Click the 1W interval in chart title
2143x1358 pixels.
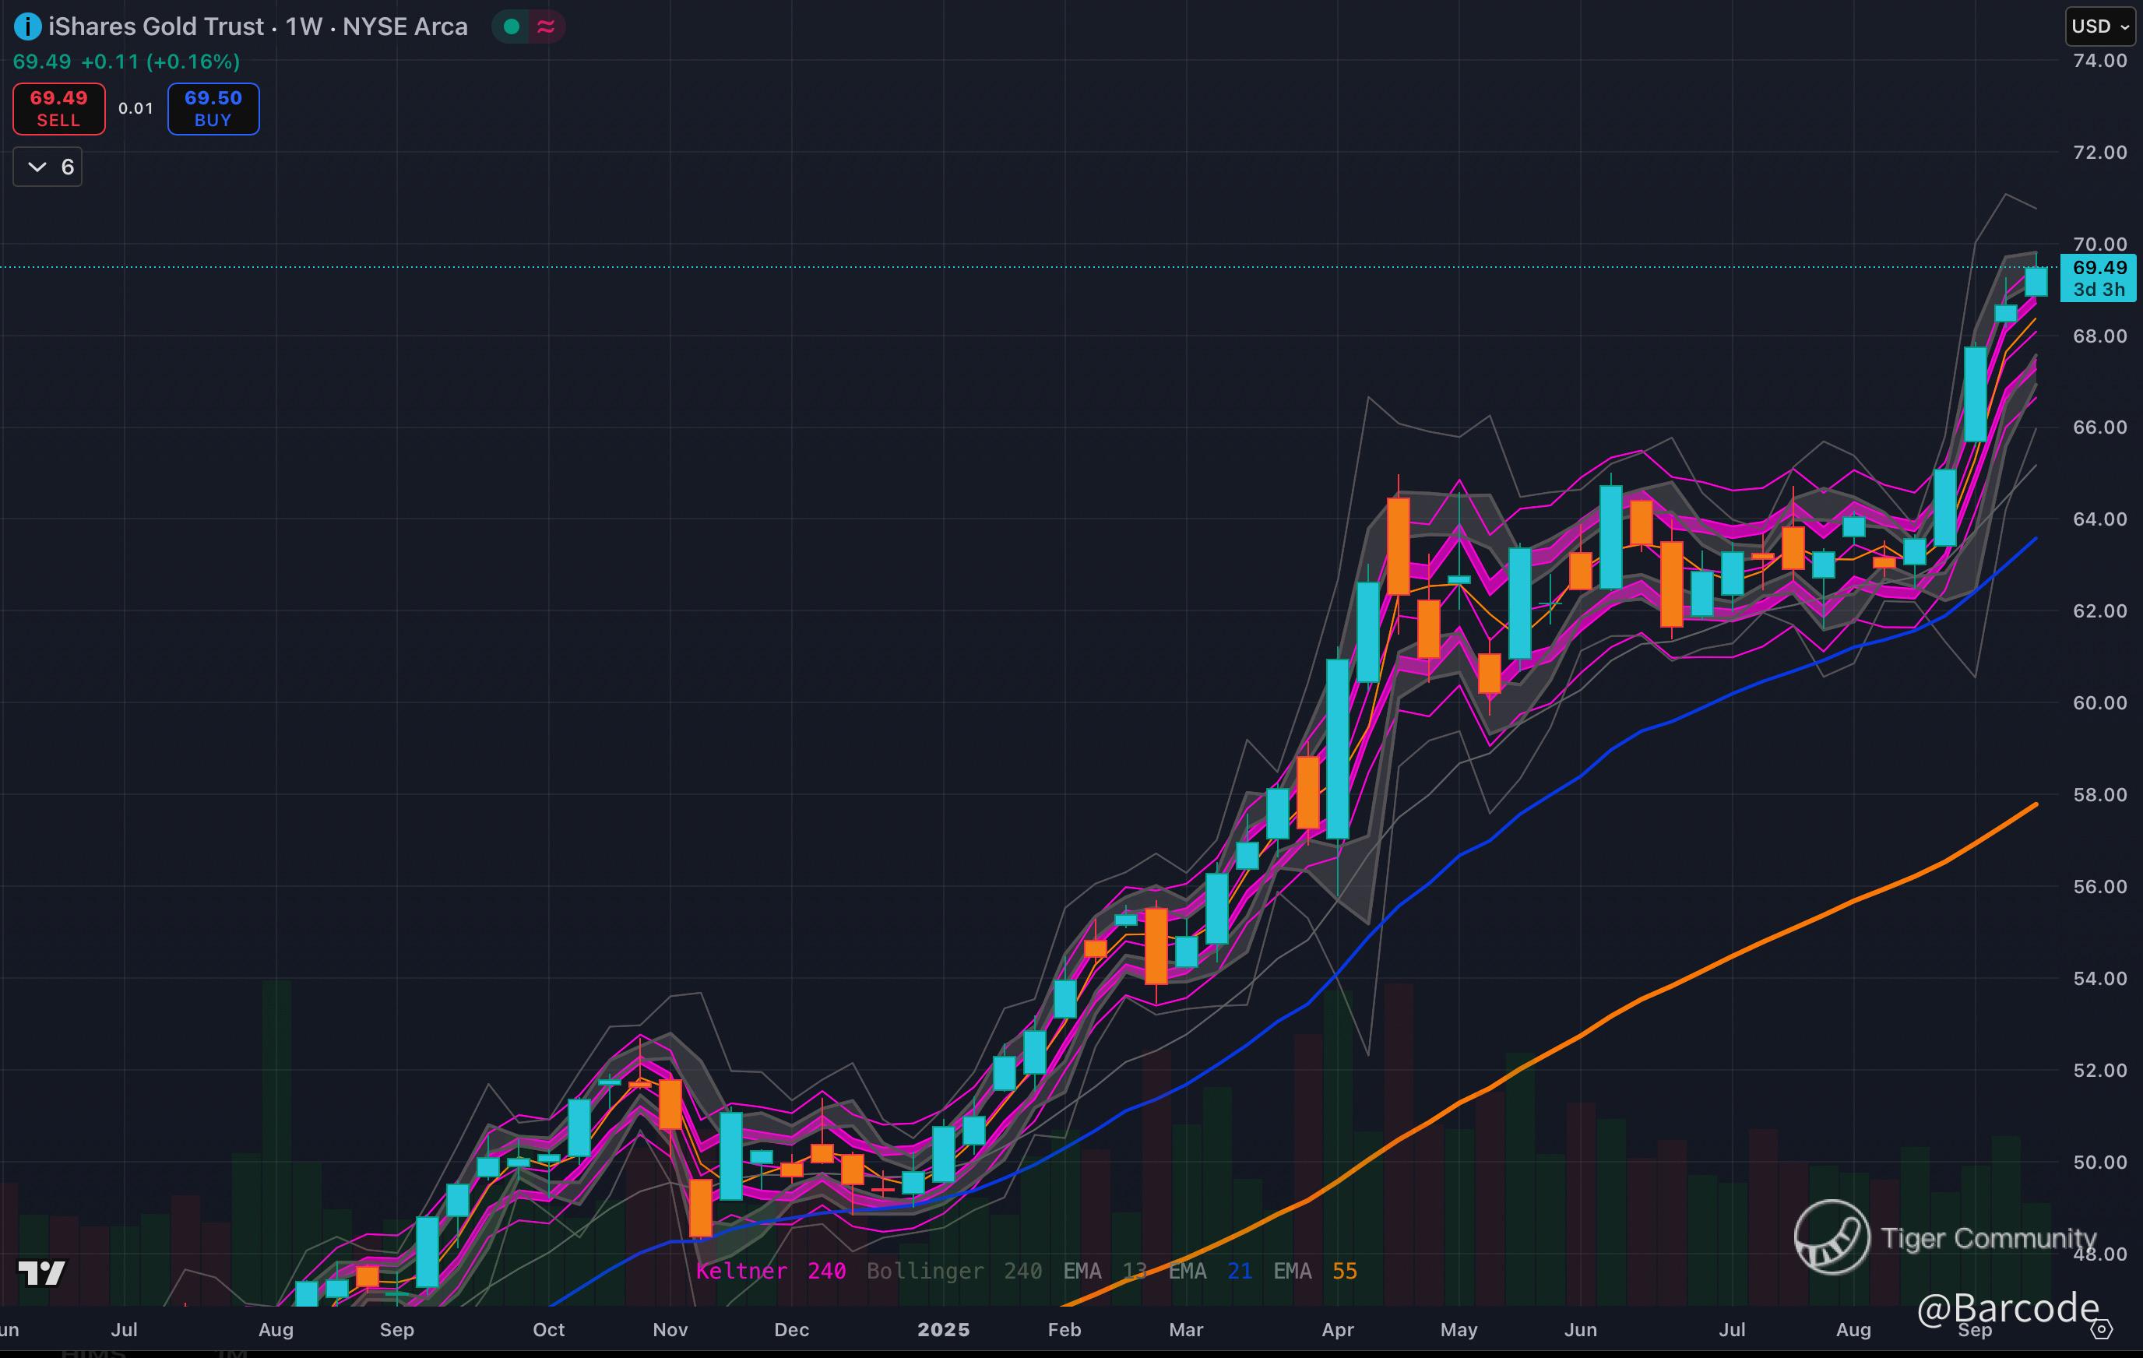point(304,26)
